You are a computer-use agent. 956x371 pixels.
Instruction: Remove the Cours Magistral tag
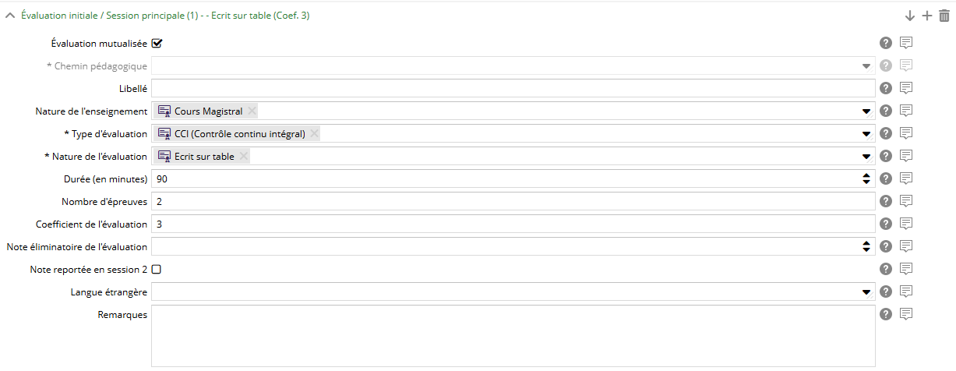pyautogui.click(x=252, y=111)
